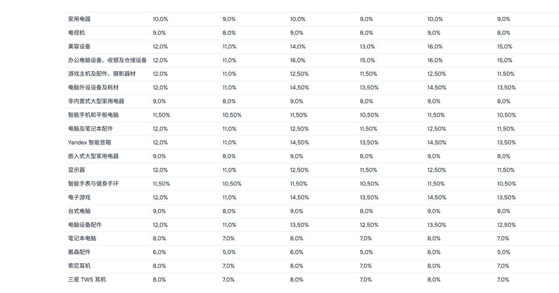Select the 电视机 category name
This screenshot has height=293, width=559.
(x=76, y=33)
